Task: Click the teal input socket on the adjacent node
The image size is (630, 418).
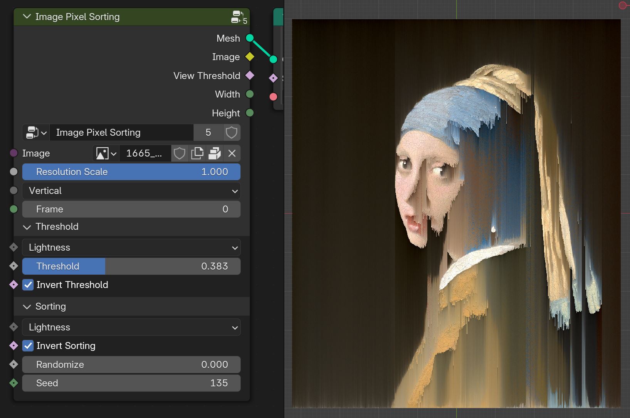Action: [x=273, y=59]
